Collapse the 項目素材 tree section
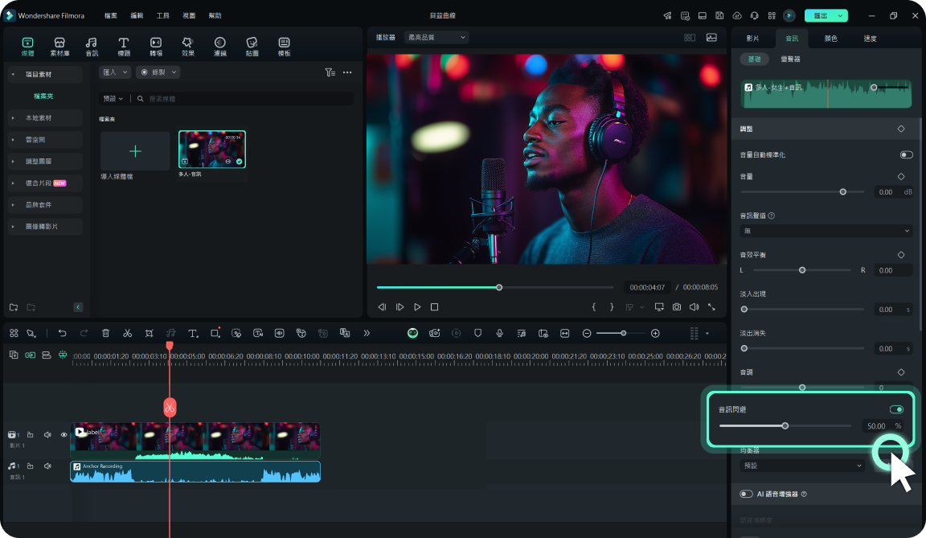Viewport: 926px width, 538px height. (x=13, y=75)
